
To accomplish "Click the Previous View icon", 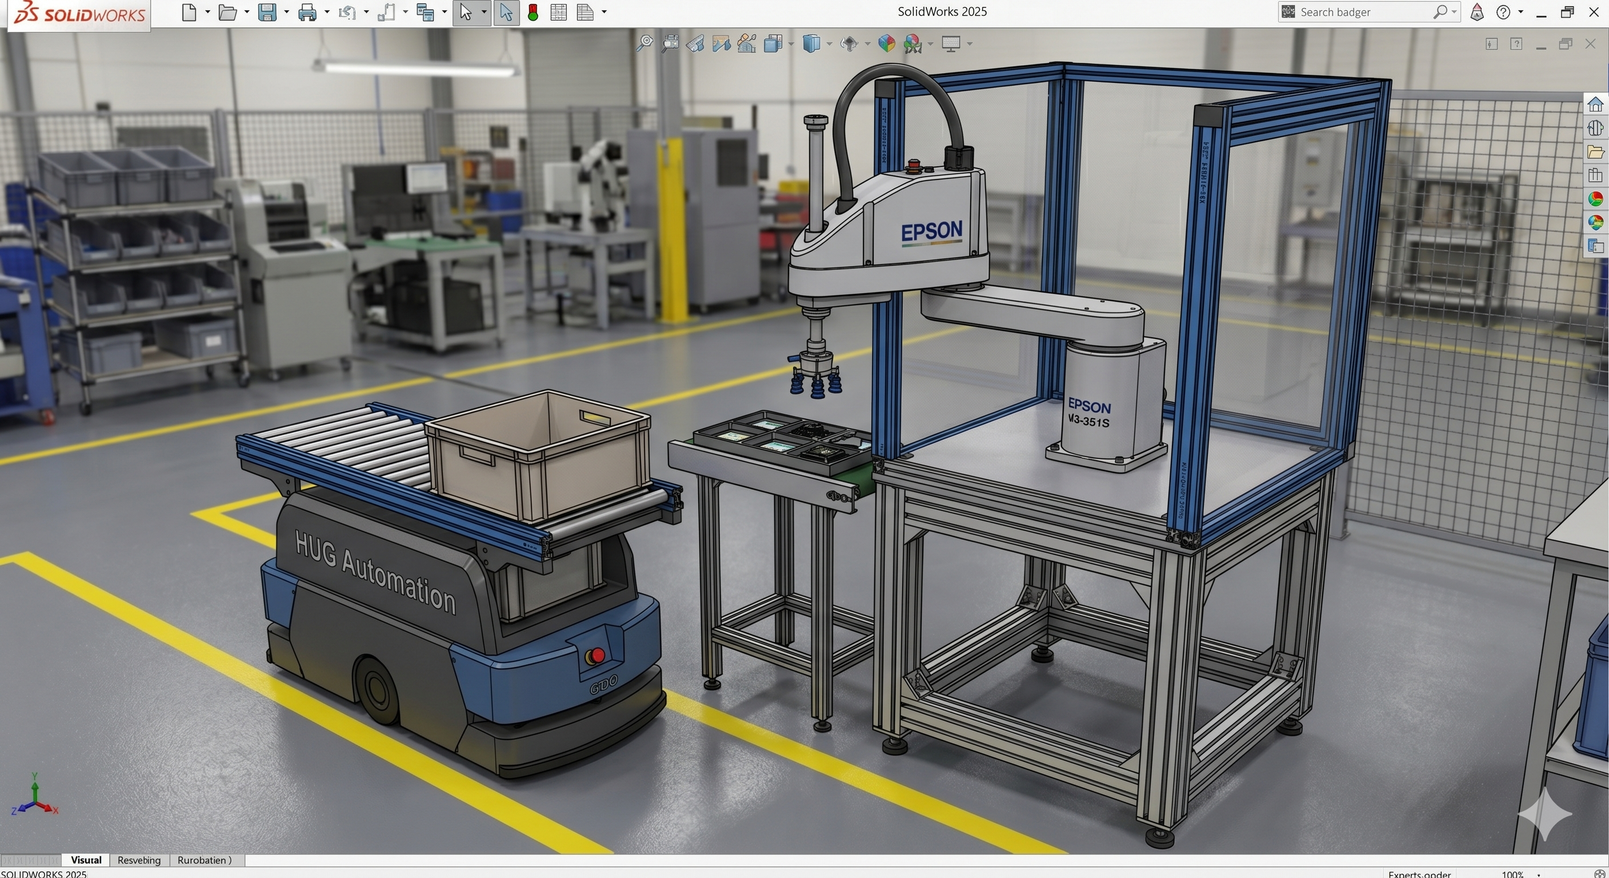I will click(695, 43).
